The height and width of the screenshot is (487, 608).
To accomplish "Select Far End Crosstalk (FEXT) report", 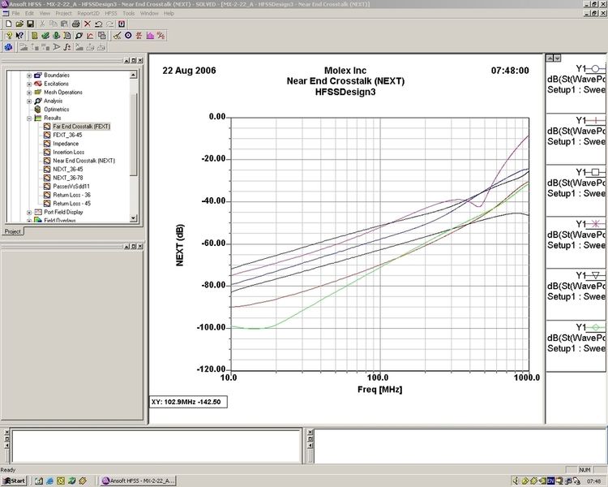I will (x=81, y=127).
